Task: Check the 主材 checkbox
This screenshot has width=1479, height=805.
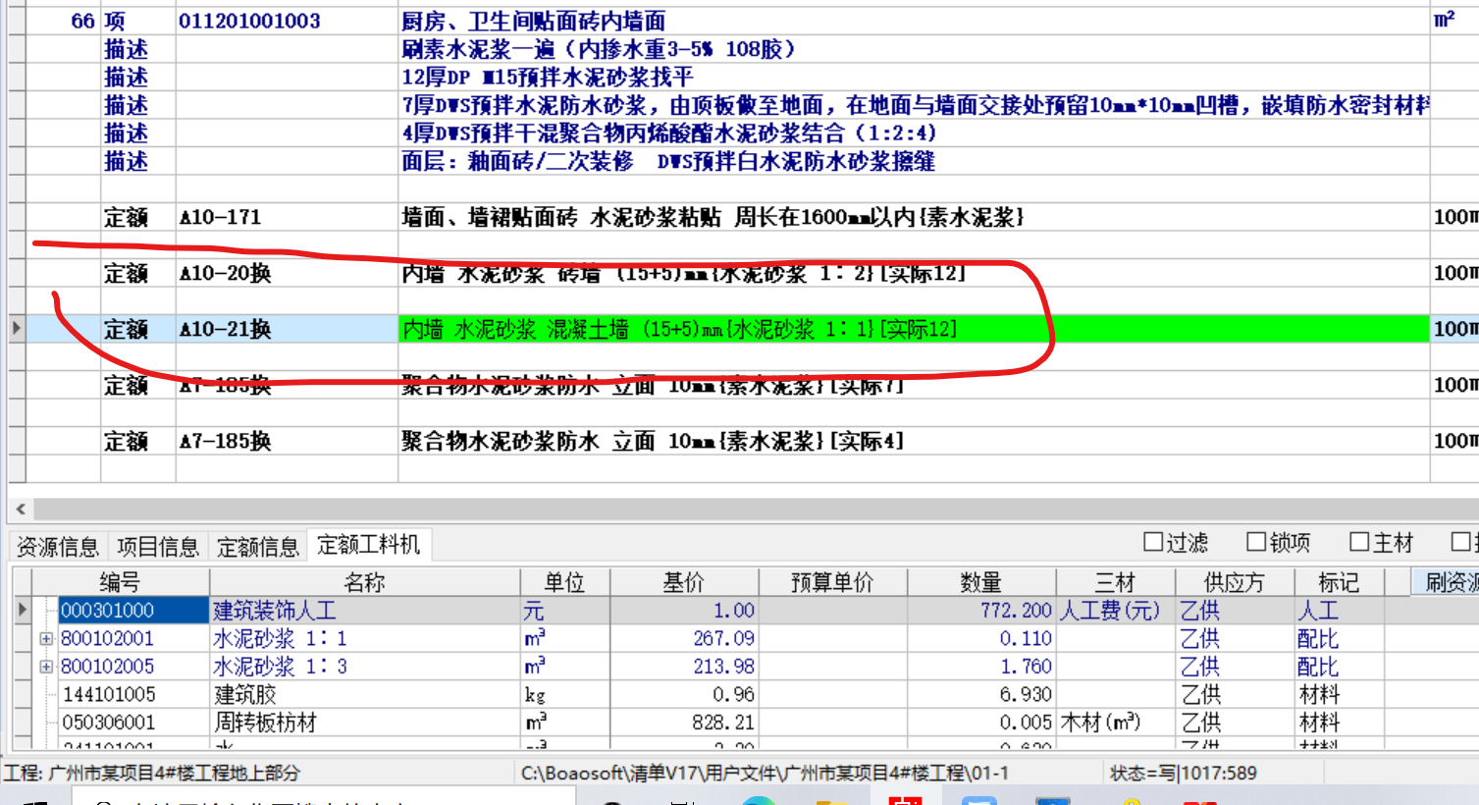Action: 1359,542
